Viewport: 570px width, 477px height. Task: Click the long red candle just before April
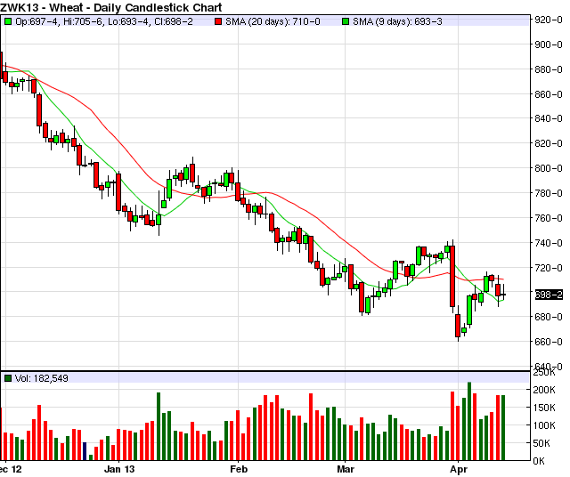coord(452,277)
